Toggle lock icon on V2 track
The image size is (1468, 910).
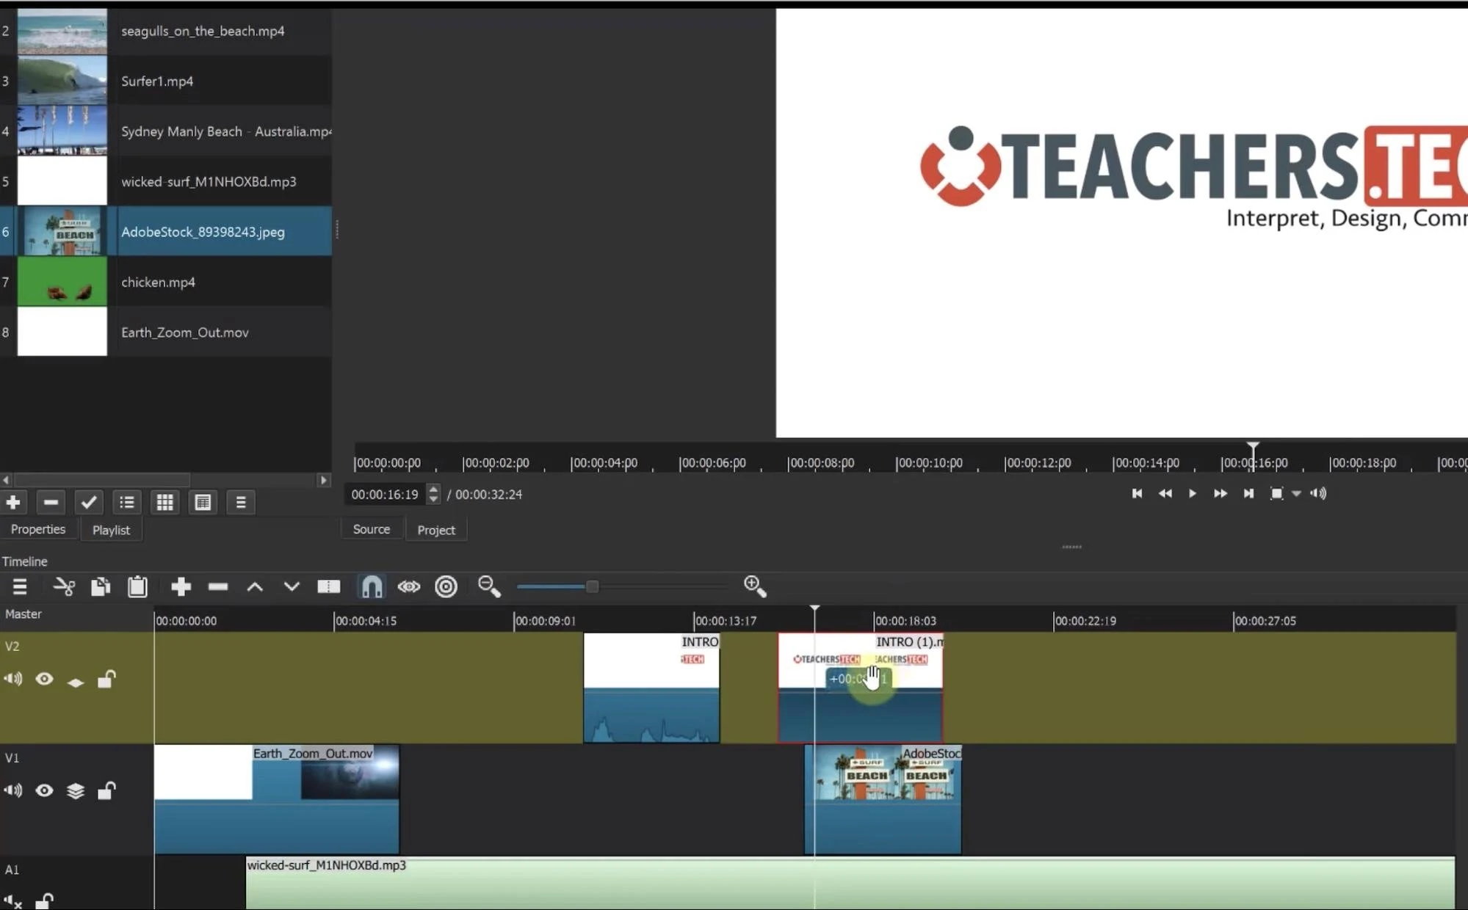click(x=106, y=680)
